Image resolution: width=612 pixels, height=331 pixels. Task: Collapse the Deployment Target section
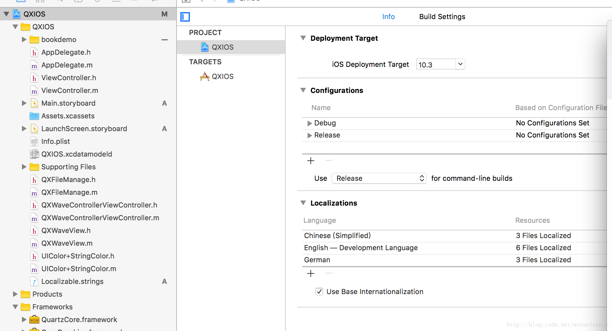point(303,38)
